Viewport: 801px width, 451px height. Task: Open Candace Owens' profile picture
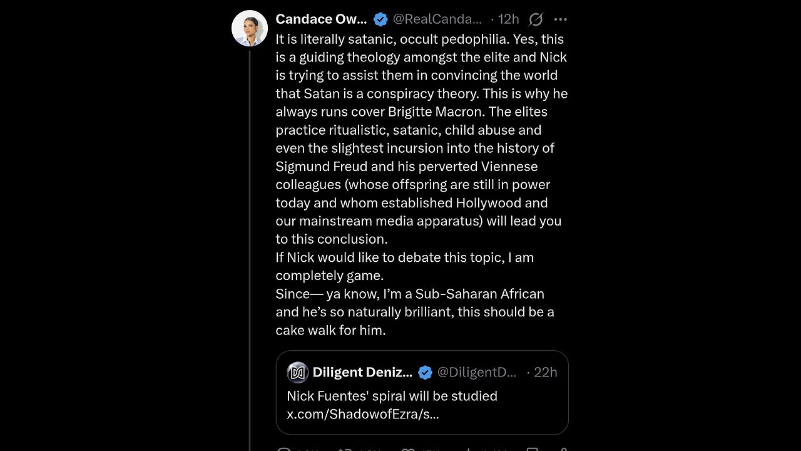[250, 28]
